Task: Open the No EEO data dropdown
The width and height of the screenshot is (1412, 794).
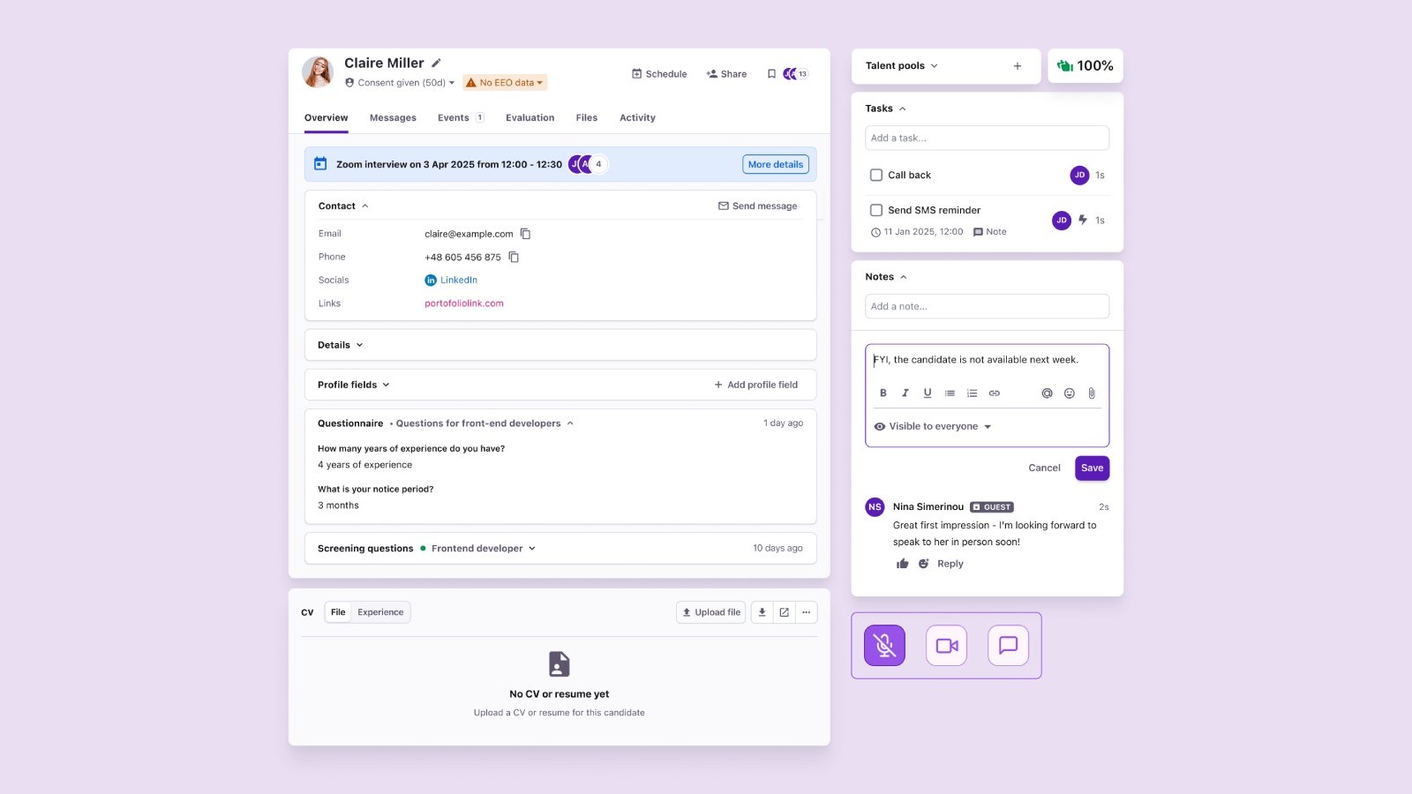Action: tap(505, 83)
